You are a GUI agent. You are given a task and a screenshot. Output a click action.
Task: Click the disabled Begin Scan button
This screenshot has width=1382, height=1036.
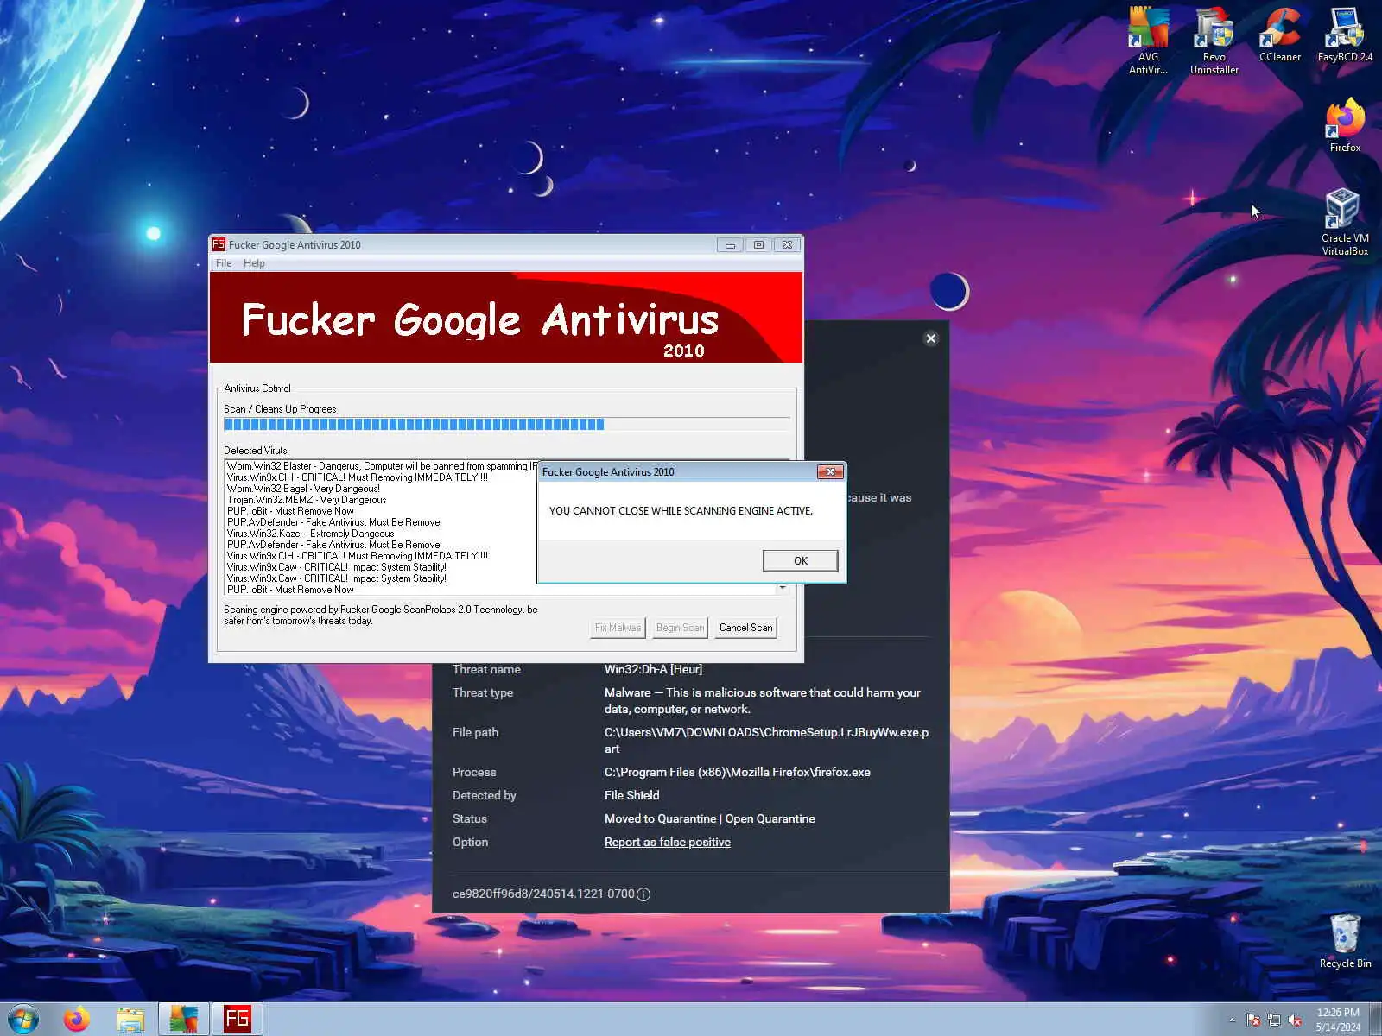tap(680, 628)
